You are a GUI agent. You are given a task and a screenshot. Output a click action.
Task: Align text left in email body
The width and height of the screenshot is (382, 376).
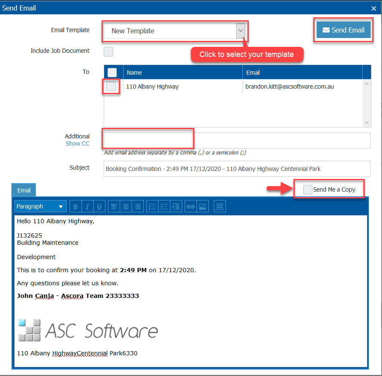click(114, 207)
